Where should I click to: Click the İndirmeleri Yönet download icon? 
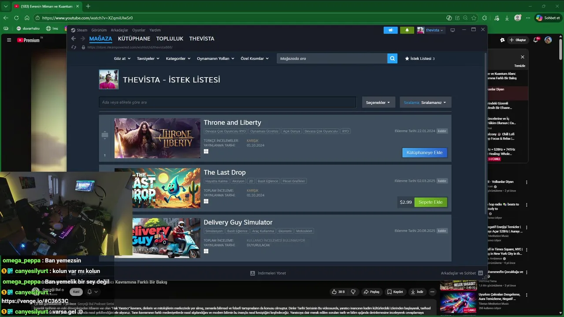[x=252, y=273]
